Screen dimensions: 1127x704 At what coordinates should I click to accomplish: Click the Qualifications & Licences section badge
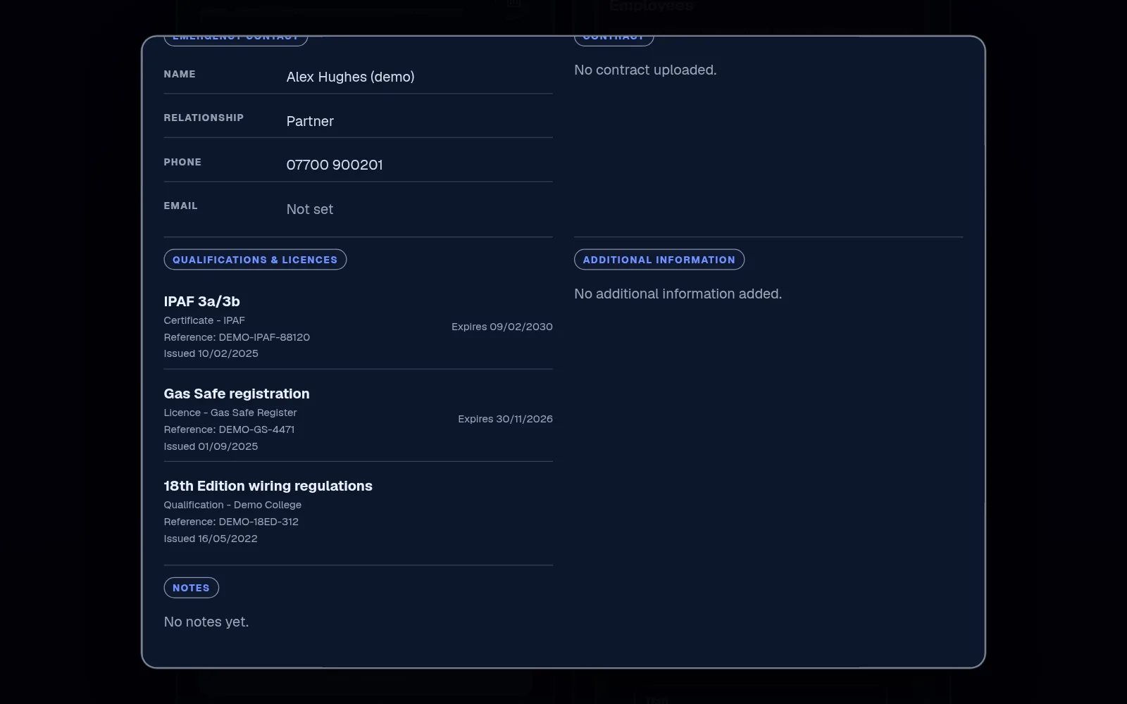[x=255, y=260]
